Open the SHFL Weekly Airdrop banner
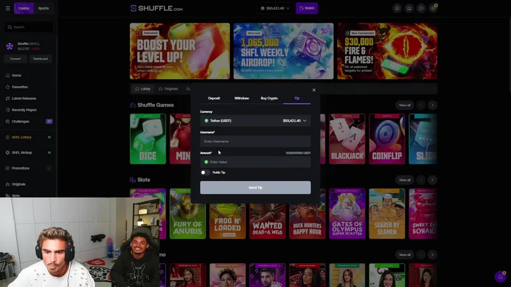 coord(283,51)
